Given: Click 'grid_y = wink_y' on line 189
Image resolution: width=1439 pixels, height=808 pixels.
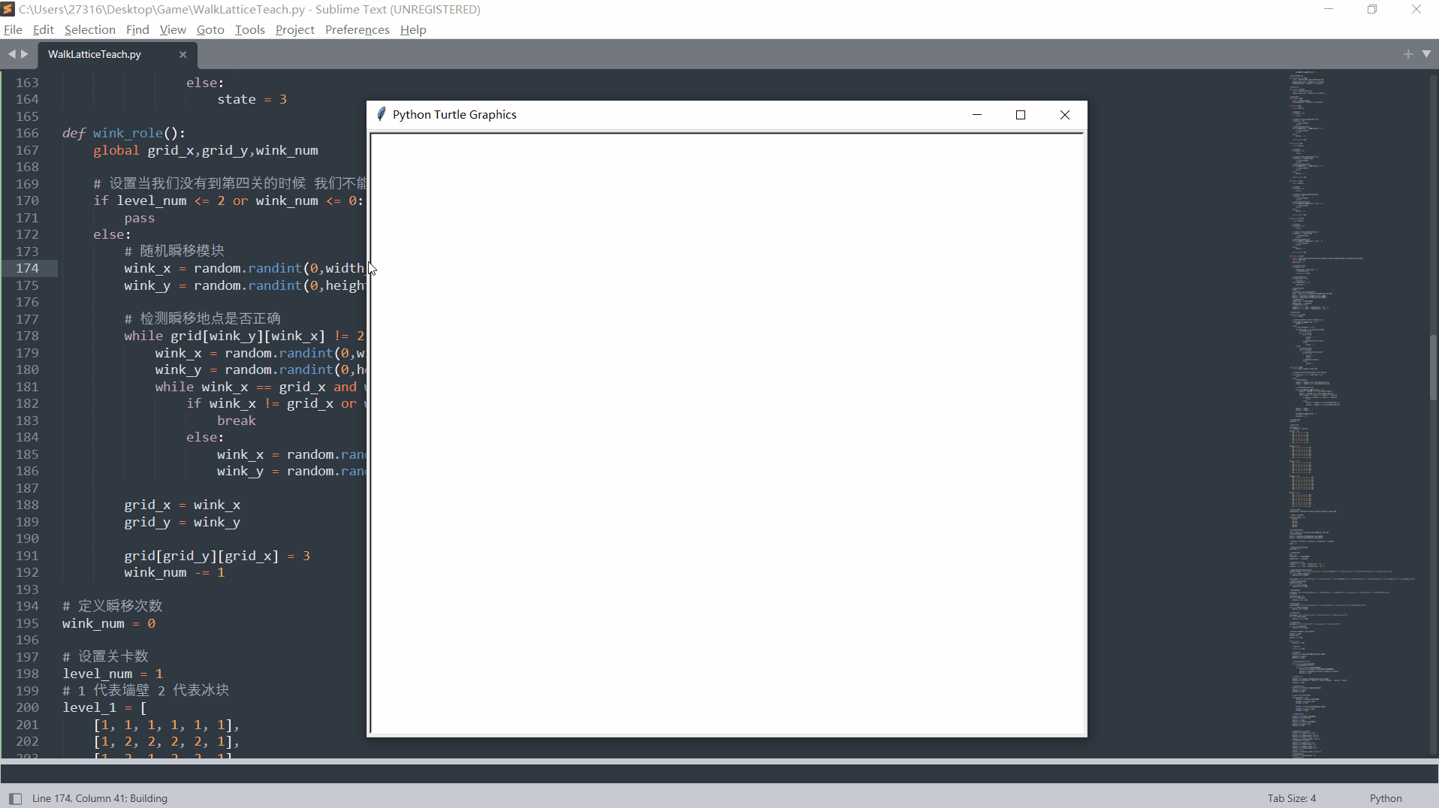Looking at the screenshot, I should pos(183,522).
